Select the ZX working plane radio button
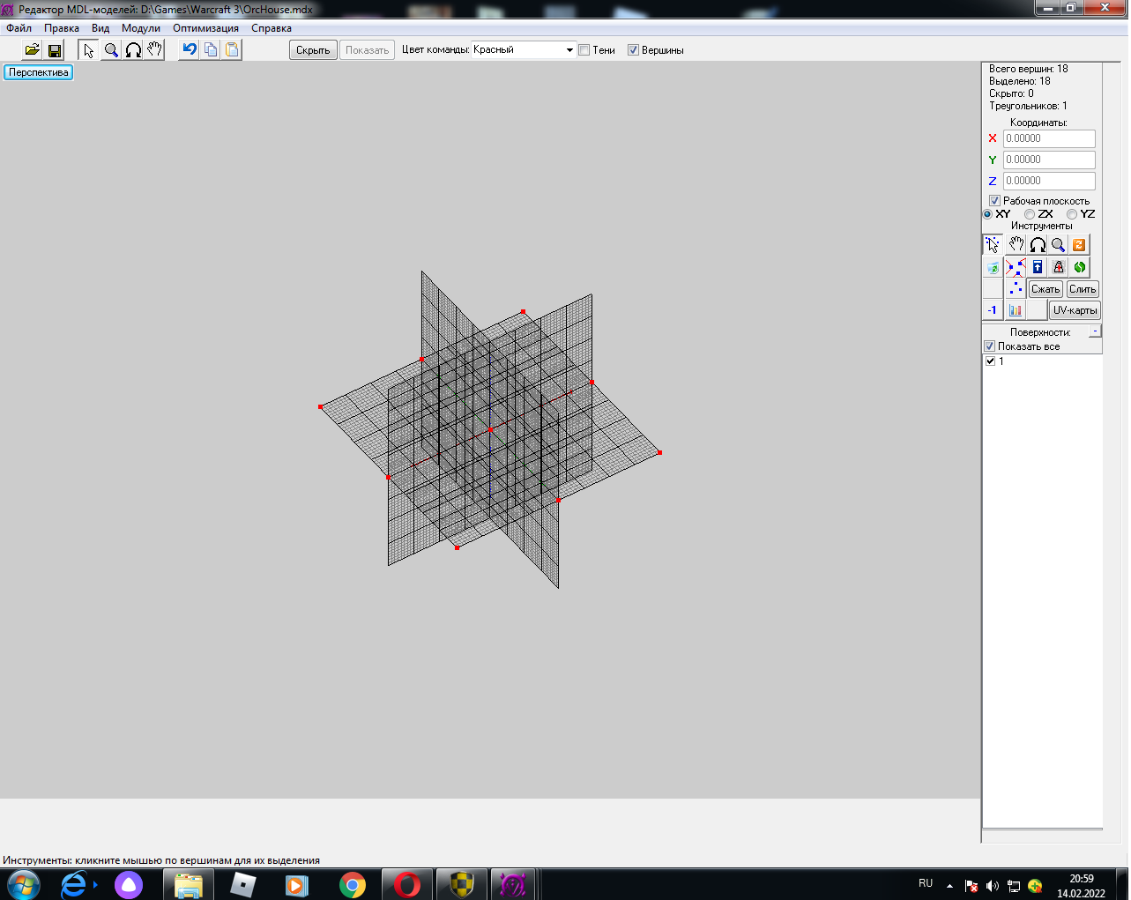Viewport: 1131px width, 900px height. (x=1030, y=214)
